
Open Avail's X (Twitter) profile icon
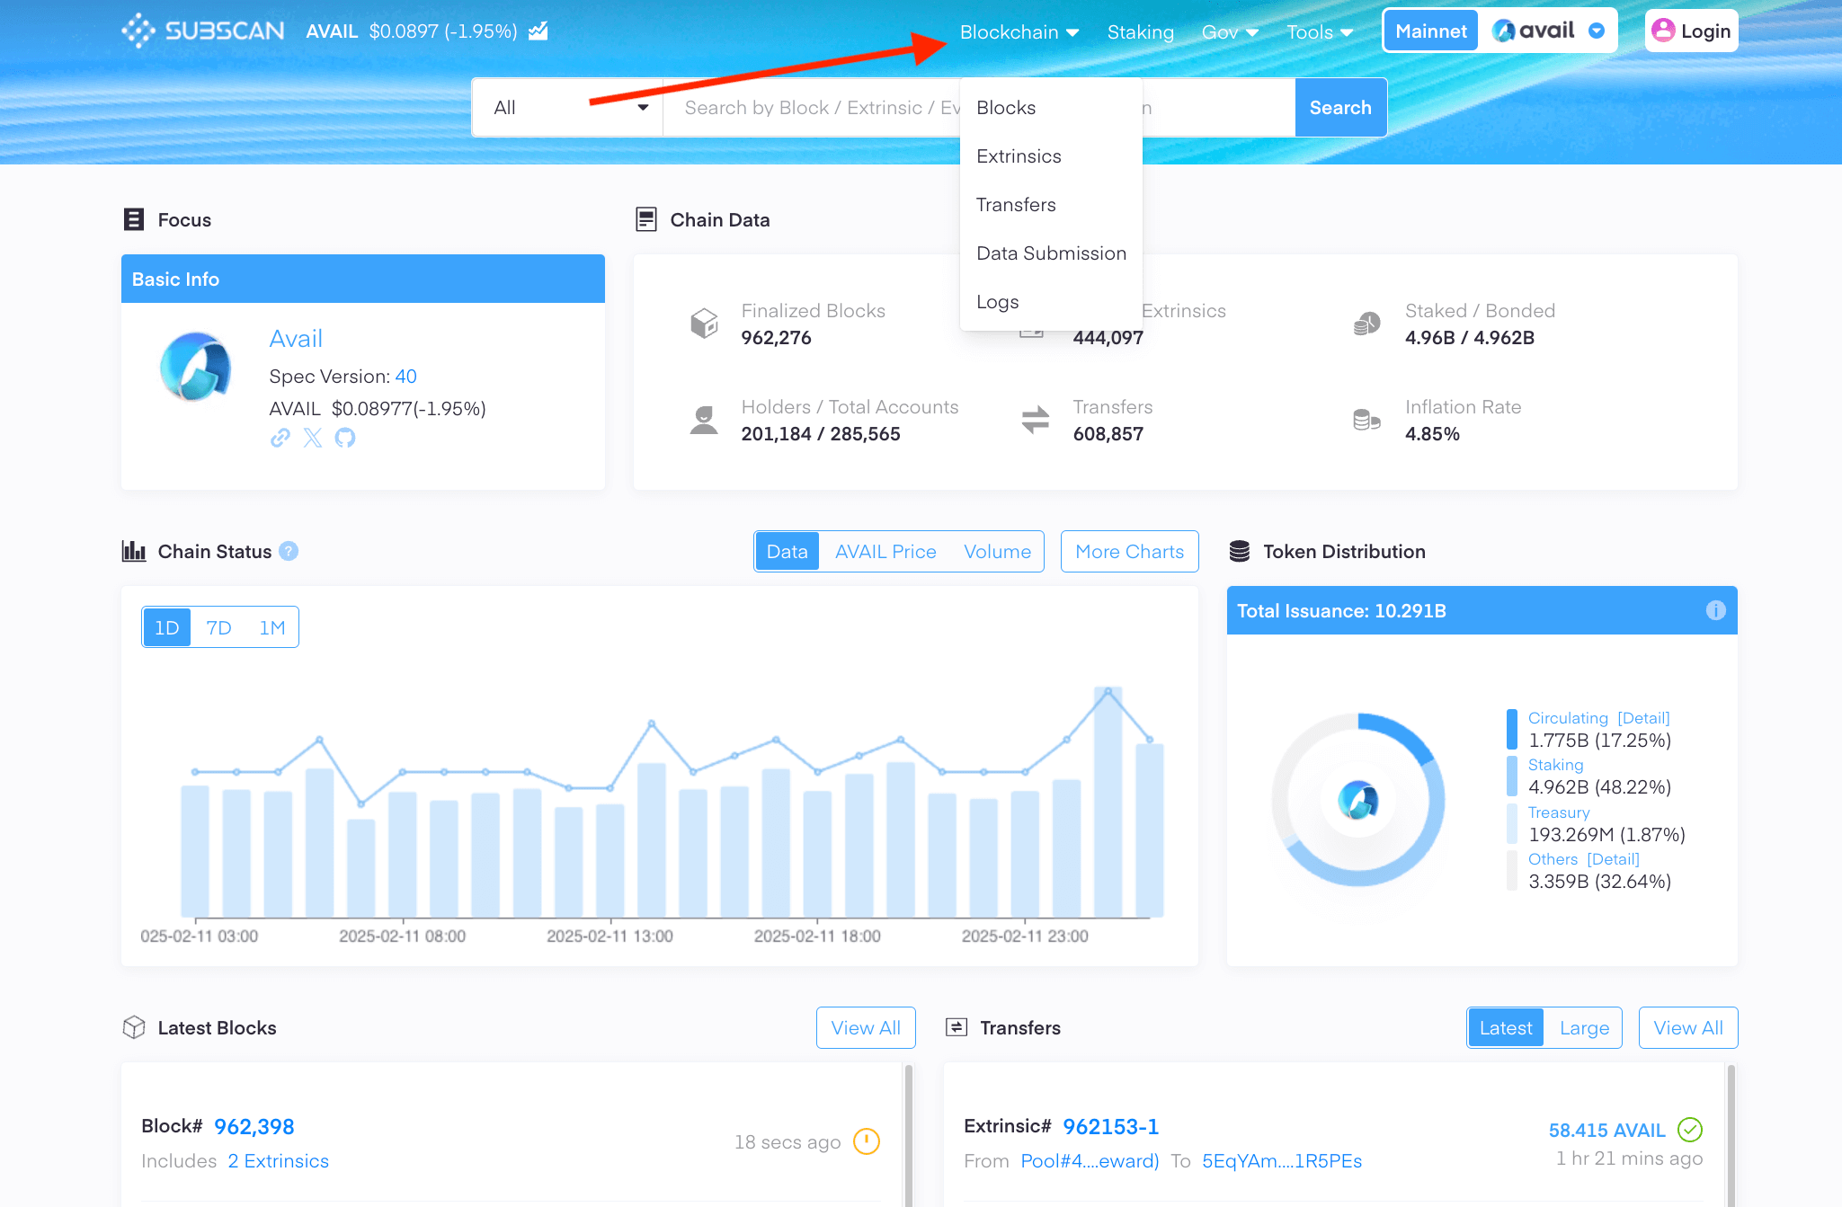[x=313, y=438]
